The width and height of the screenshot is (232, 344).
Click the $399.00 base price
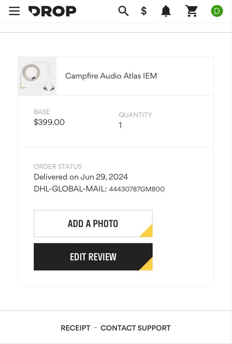click(x=49, y=122)
